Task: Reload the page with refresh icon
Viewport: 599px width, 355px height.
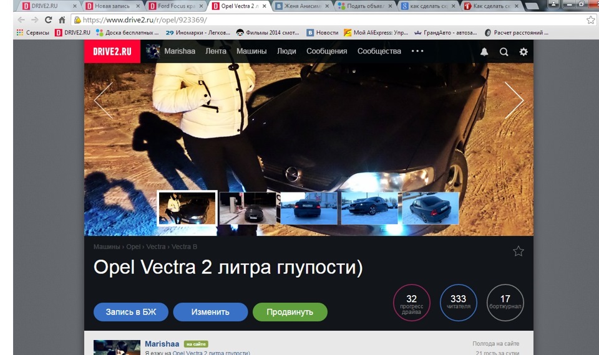Action: (x=48, y=20)
